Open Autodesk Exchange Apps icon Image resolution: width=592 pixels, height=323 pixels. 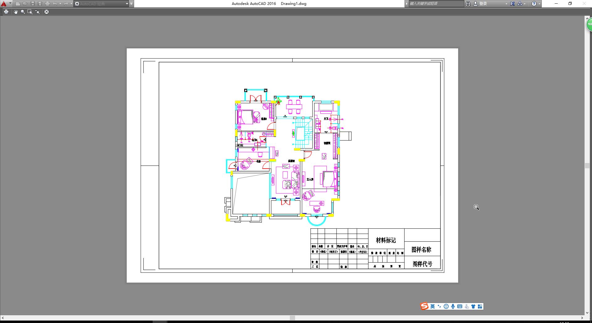512,4
